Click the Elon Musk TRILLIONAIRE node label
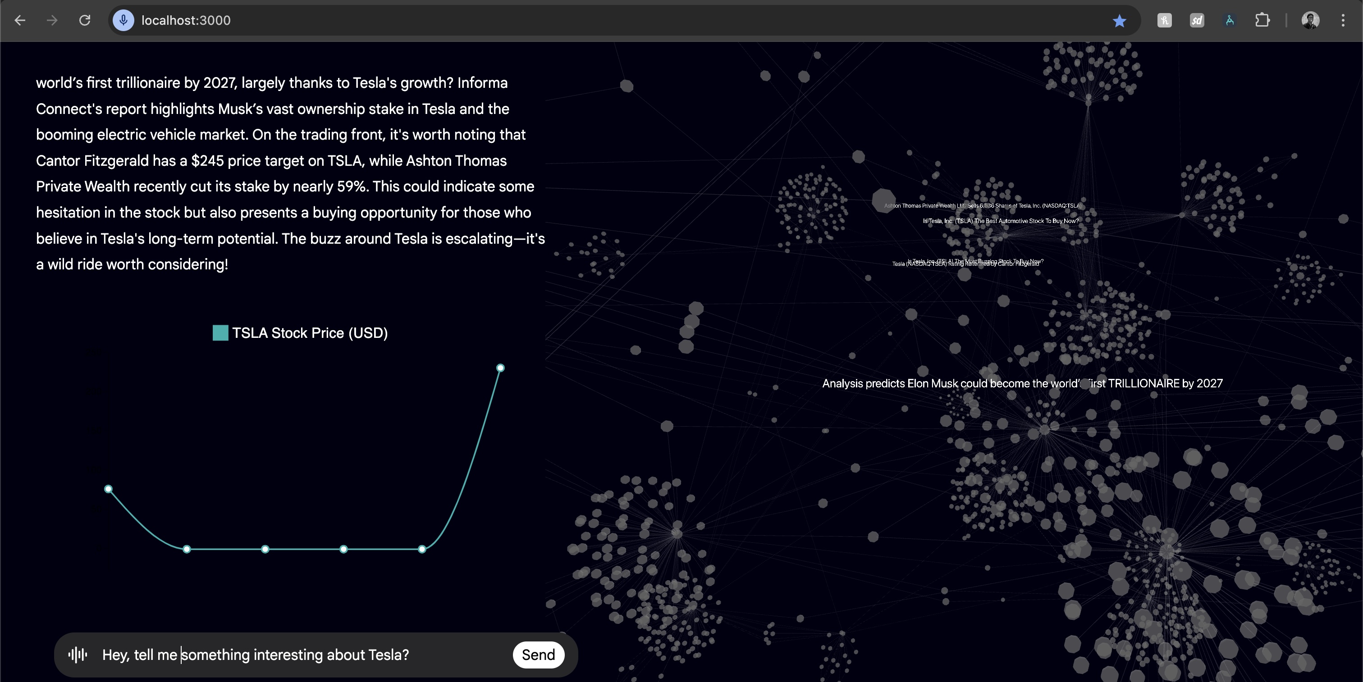The height and width of the screenshot is (682, 1363). [x=1021, y=383]
